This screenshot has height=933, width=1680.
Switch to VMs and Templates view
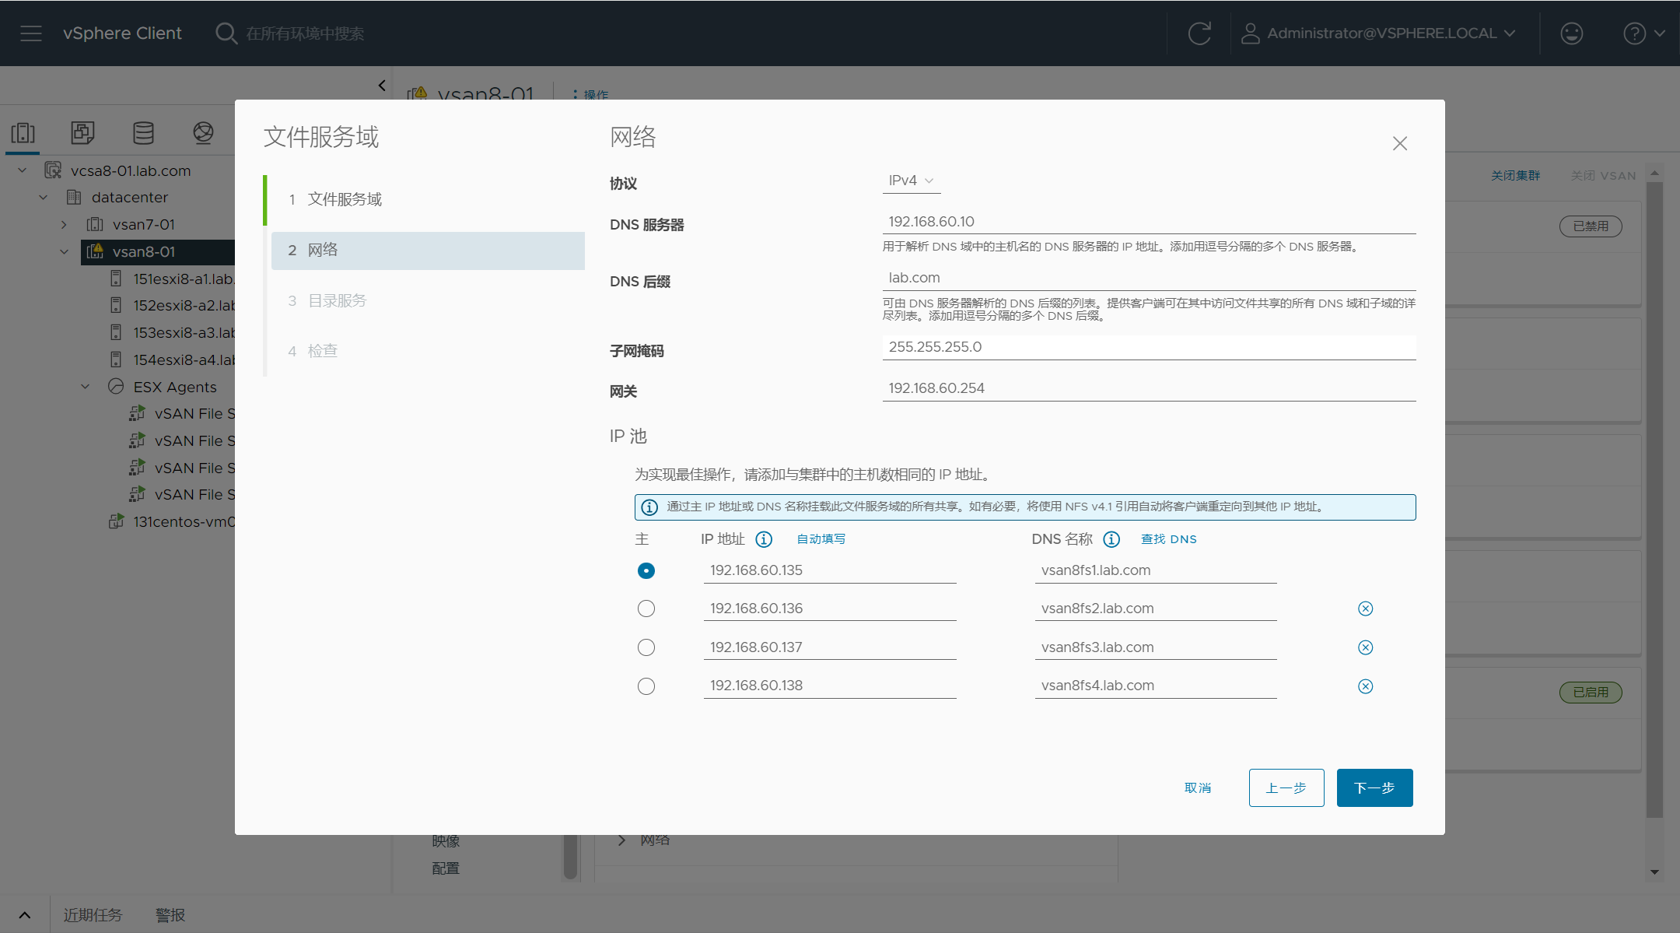pos(82,133)
